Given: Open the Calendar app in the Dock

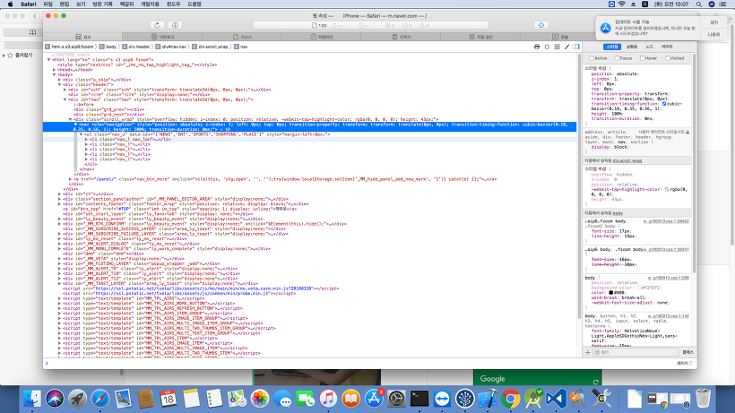Looking at the screenshot, I should click(169, 399).
